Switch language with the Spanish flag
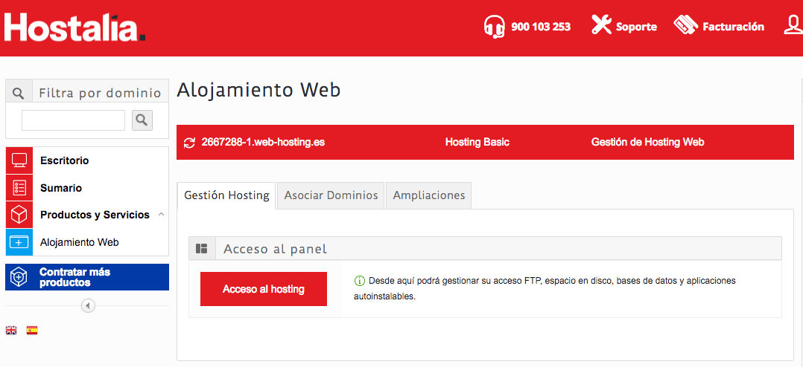The image size is (803, 367). coord(32,331)
